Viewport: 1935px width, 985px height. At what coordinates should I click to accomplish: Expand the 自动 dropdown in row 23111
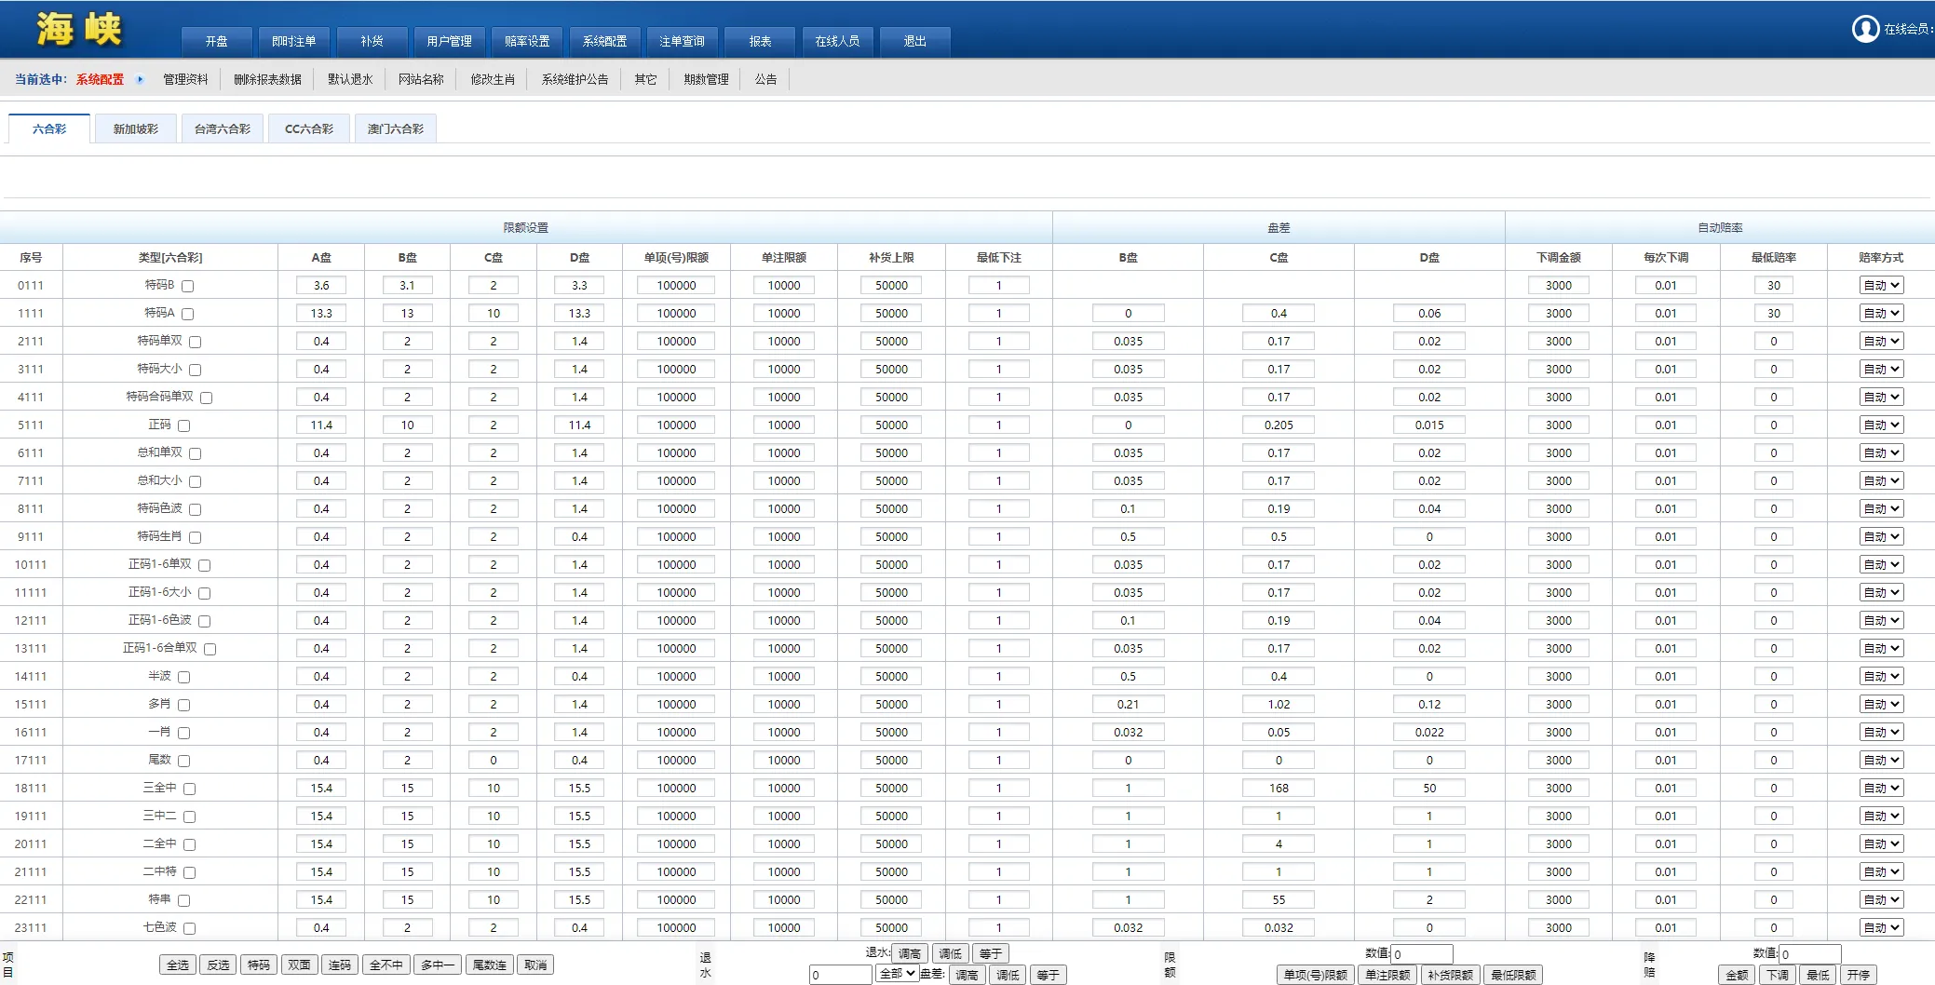[1881, 928]
